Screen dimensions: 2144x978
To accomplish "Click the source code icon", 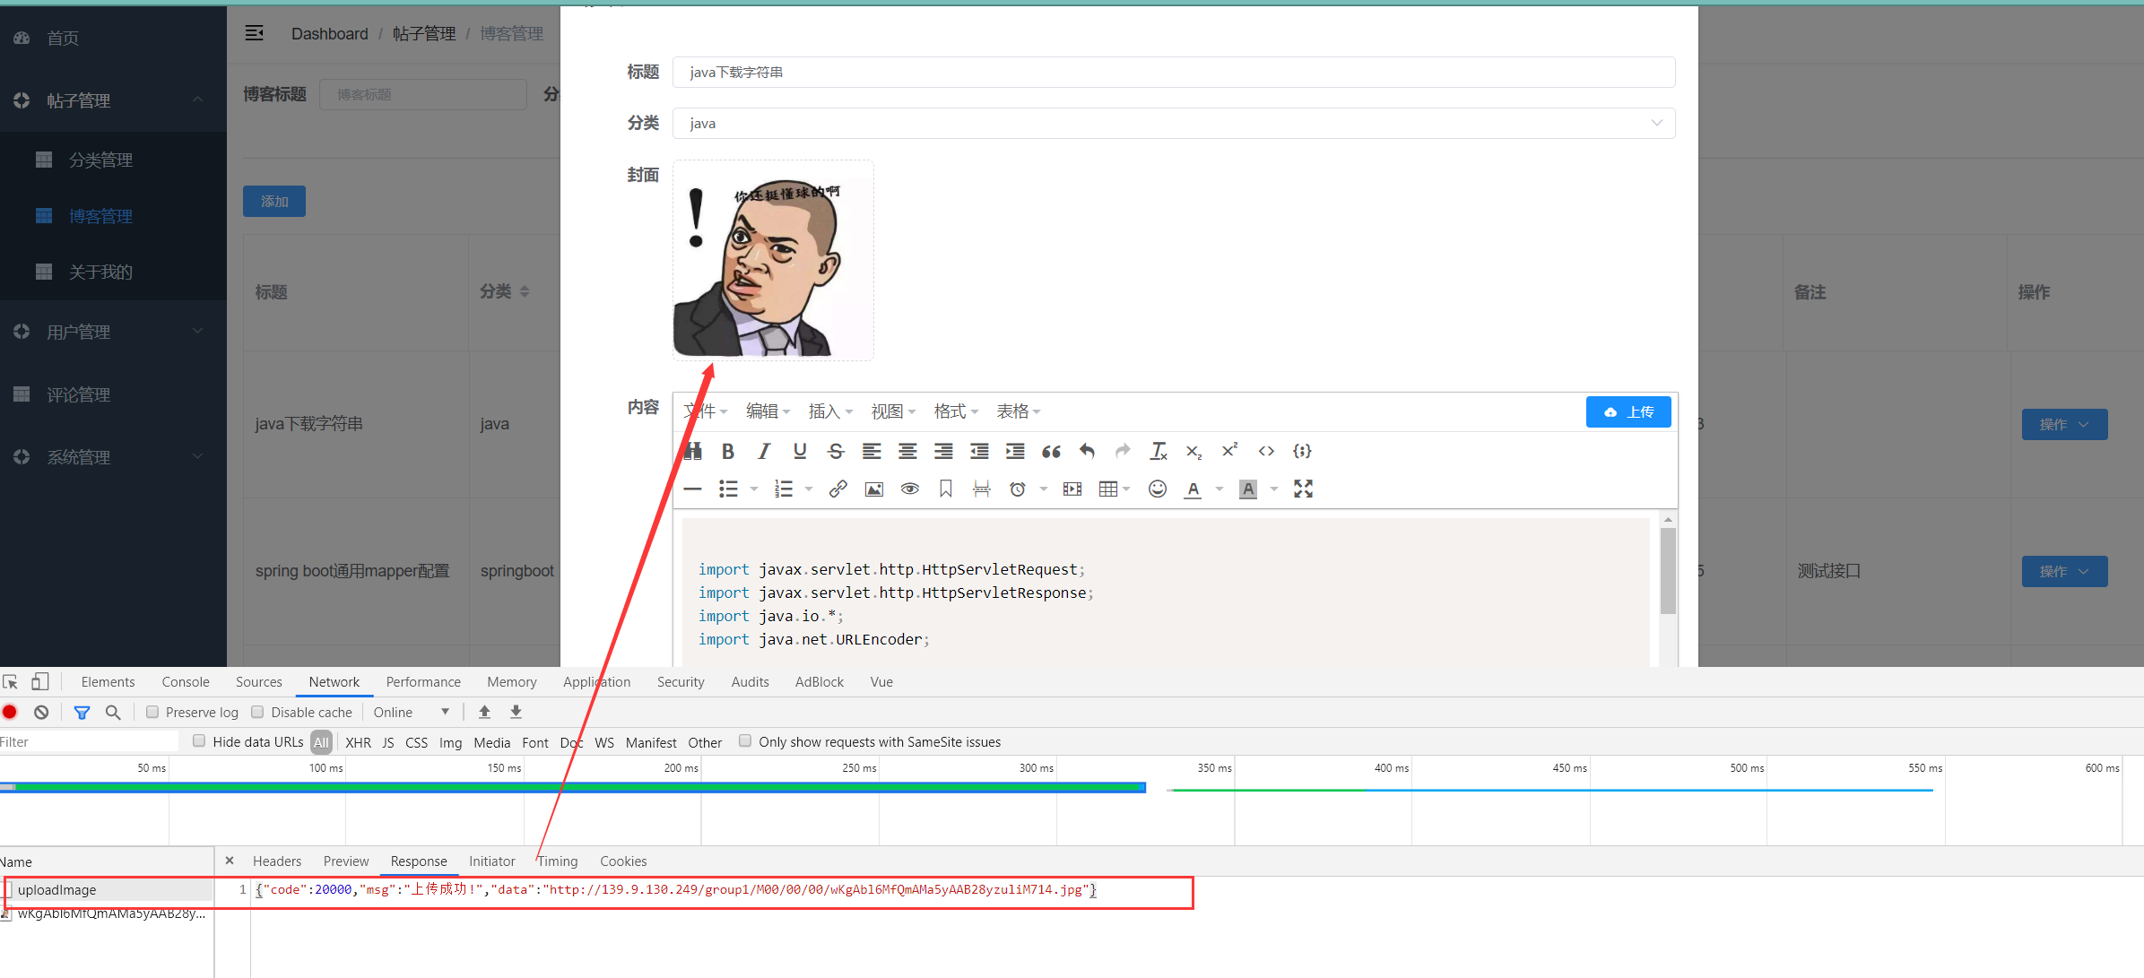I will click(1266, 452).
